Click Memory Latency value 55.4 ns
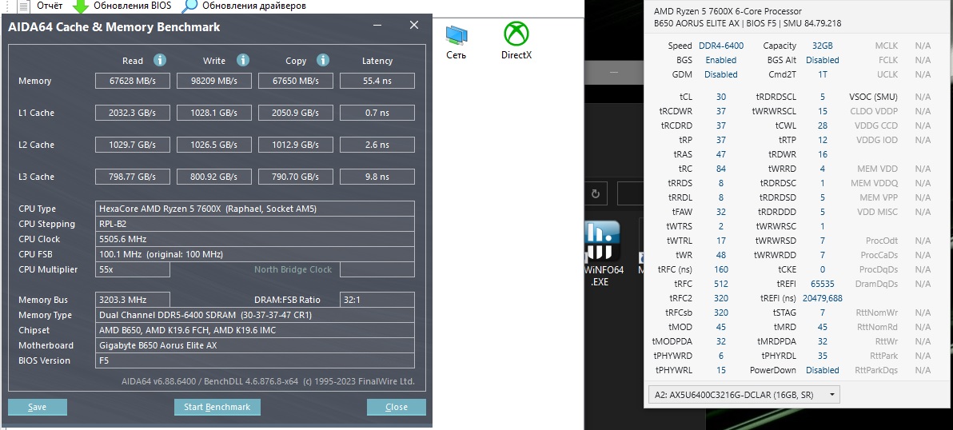This screenshot has height=430, width=953. pyautogui.click(x=377, y=81)
